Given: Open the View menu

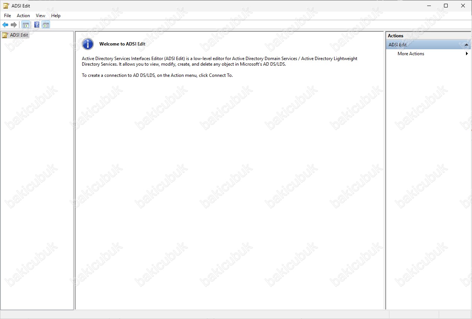Looking at the screenshot, I should (x=40, y=16).
